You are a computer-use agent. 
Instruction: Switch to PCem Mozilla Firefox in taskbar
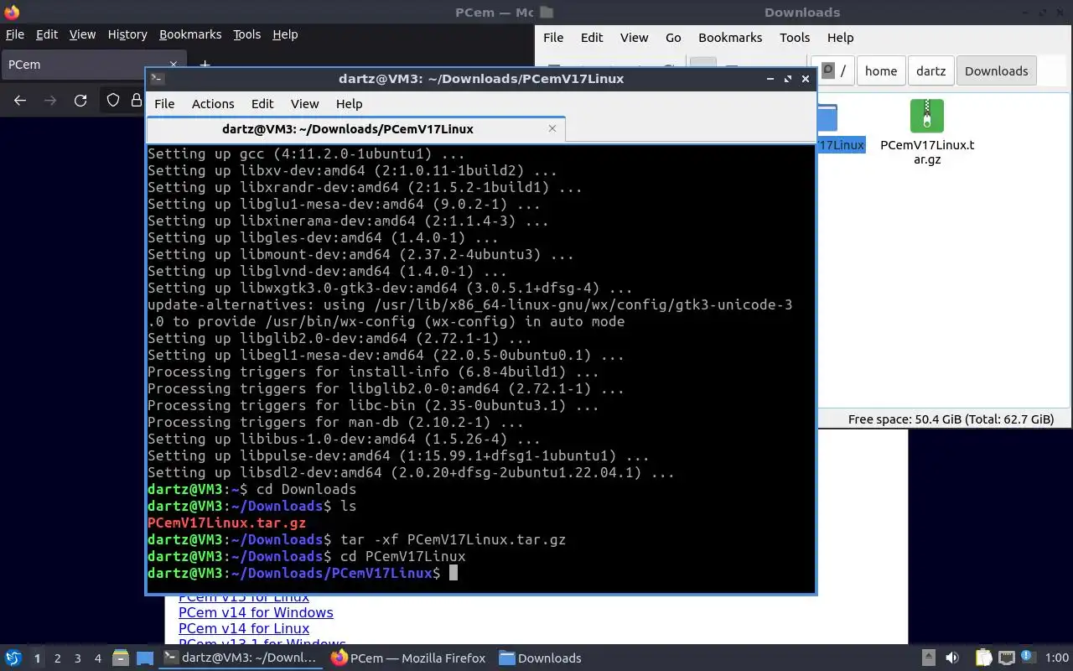click(x=408, y=658)
